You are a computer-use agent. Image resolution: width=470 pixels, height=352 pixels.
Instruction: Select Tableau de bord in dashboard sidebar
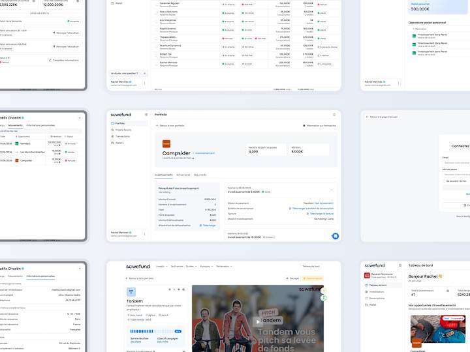[383, 286]
